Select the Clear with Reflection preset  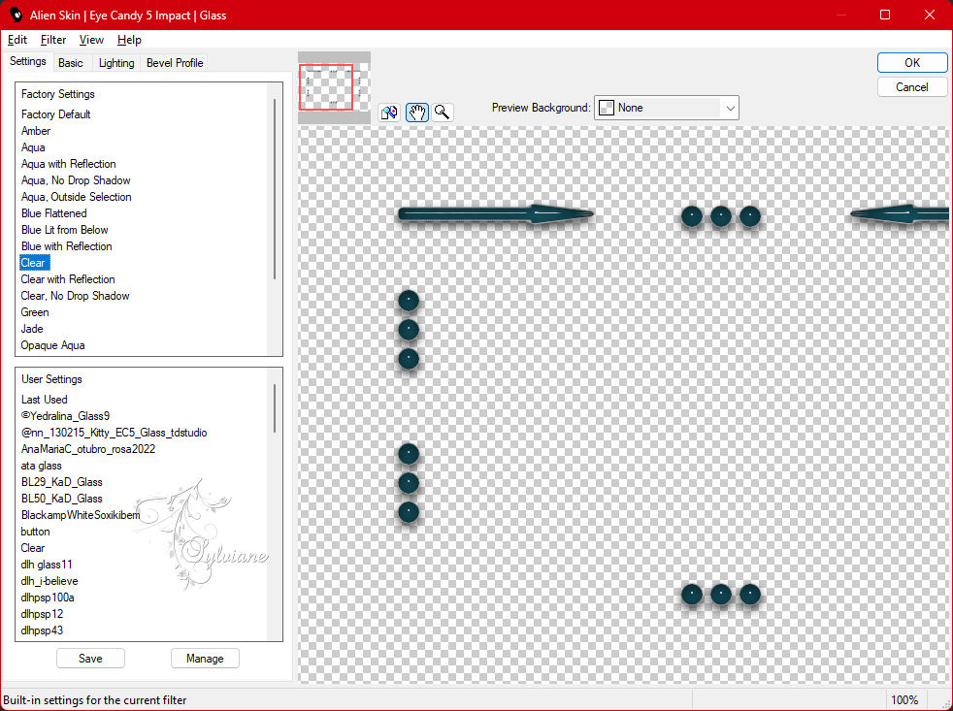(x=68, y=279)
